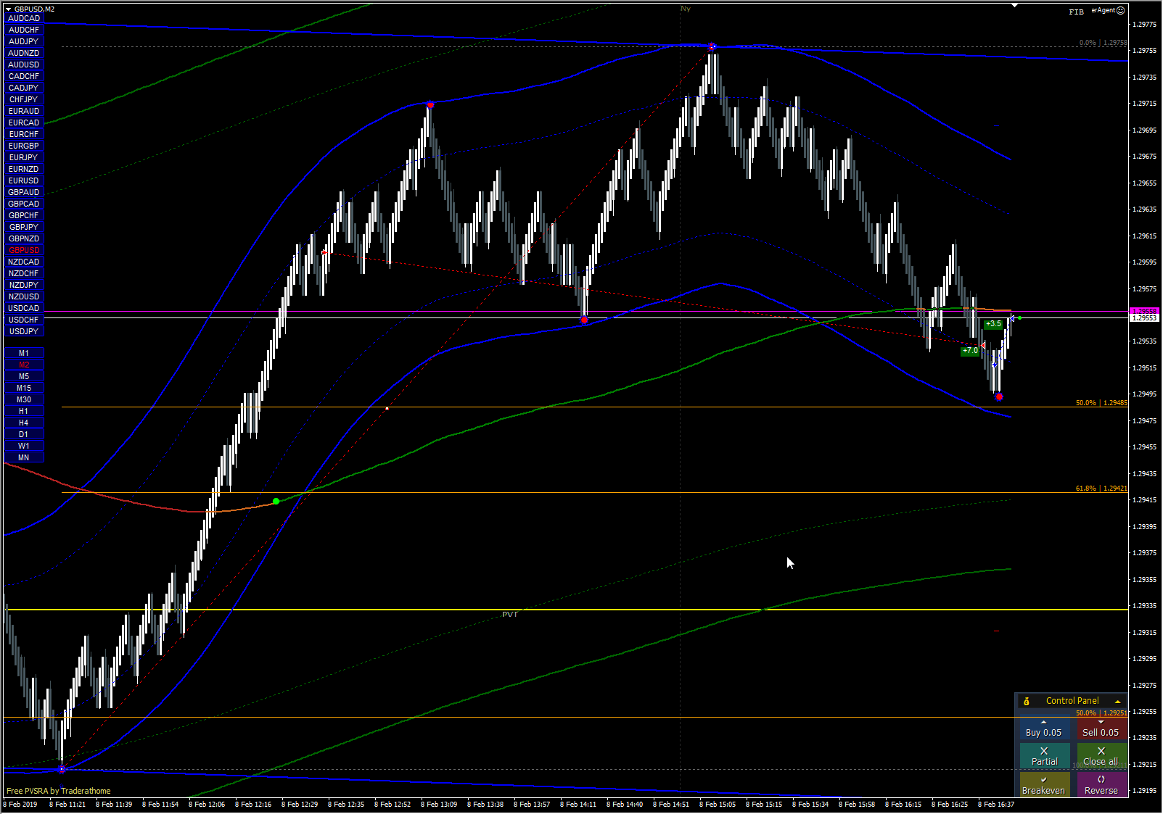Switch to M1 timeframe
The width and height of the screenshot is (1163, 814).
[24, 353]
